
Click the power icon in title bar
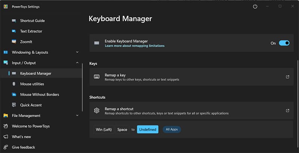coord(255,6)
